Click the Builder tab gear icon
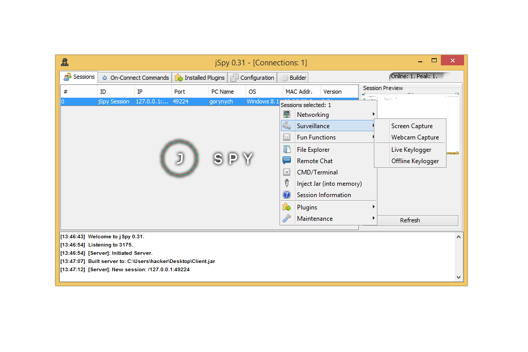Viewport: 528px width, 352px height. [x=284, y=78]
